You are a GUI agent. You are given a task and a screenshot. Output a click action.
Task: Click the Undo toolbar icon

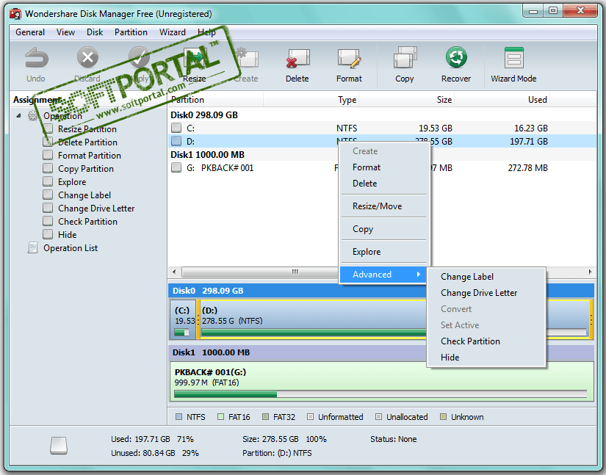(36, 58)
